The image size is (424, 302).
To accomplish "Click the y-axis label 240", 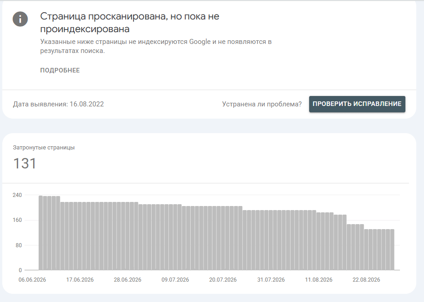I will pos(17,195).
